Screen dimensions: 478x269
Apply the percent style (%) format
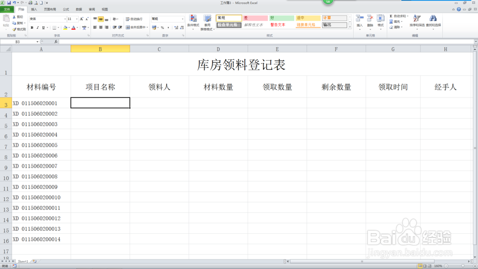[163, 28]
